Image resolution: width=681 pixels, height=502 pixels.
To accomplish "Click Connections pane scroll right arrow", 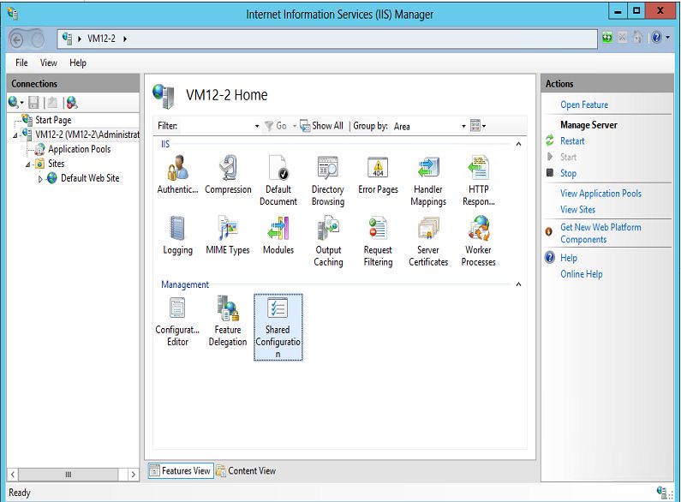I will [133, 475].
